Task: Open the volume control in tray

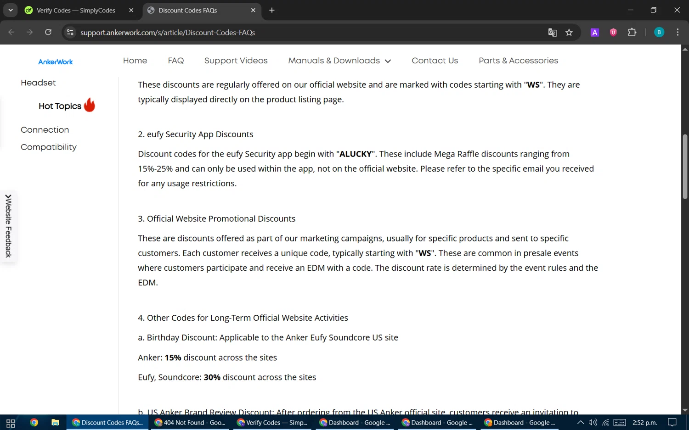Action: coord(593,423)
